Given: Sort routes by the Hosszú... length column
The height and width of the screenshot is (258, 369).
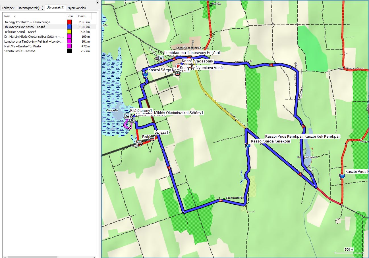Looking at the screenshot, I should click(83, 16).
